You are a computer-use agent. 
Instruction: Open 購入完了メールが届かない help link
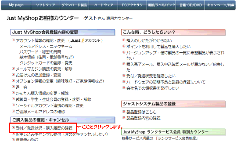click(x=175, y=67)
